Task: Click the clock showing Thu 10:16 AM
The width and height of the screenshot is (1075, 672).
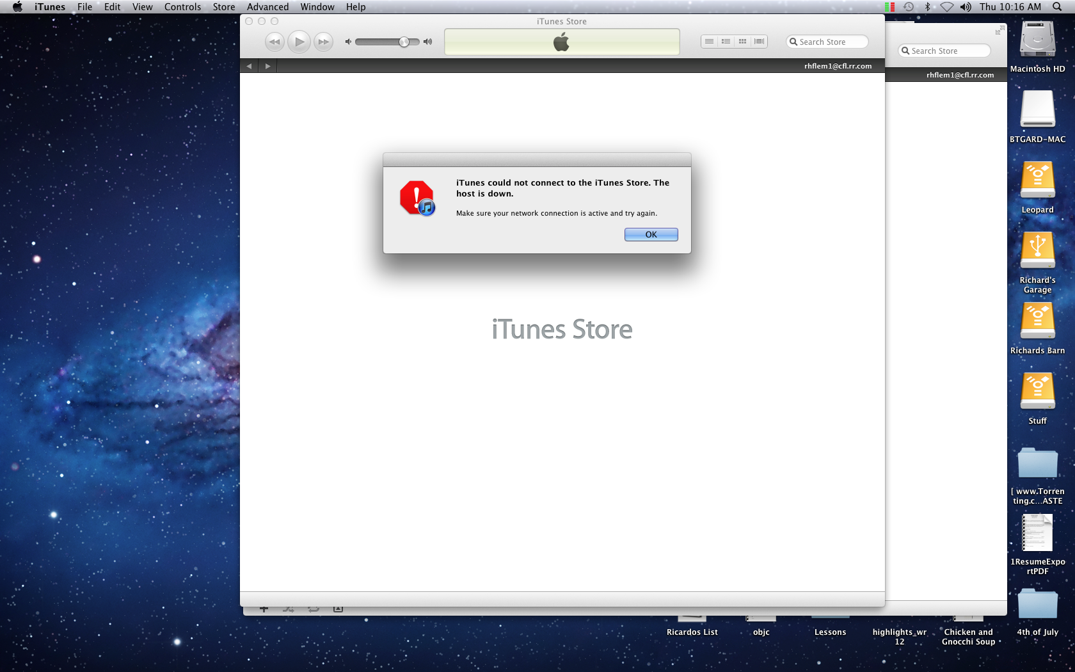Action: (1010, 7)
